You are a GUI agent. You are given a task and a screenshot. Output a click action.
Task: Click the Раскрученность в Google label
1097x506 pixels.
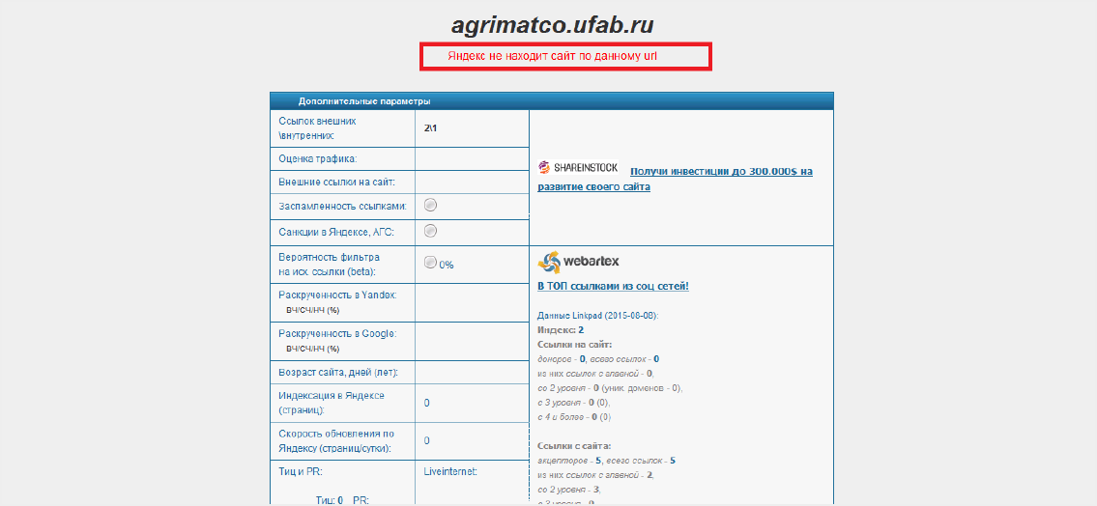tap(337, 333)
